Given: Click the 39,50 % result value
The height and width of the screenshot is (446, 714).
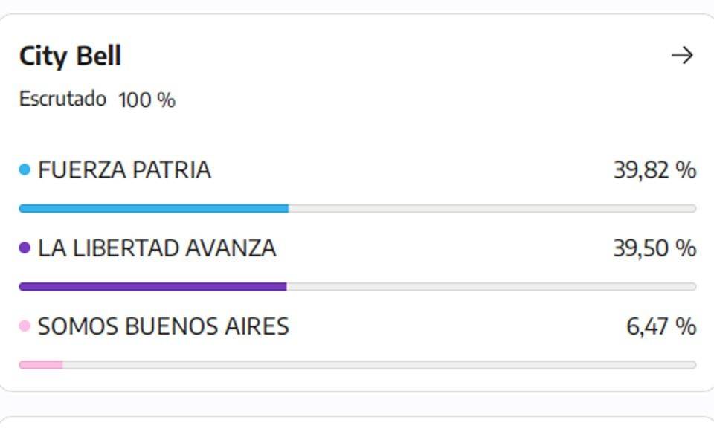Looking at the screenshot, I should (654, 248).
